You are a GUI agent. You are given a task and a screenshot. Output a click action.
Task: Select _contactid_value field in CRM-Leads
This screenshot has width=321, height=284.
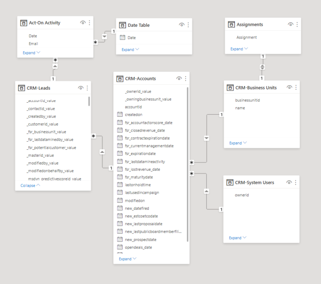(41, 109)
